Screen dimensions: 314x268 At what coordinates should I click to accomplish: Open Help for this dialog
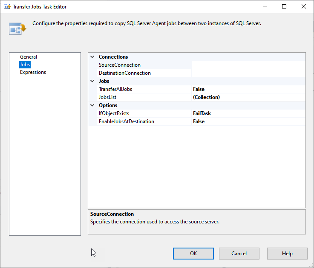pos(287,254)
